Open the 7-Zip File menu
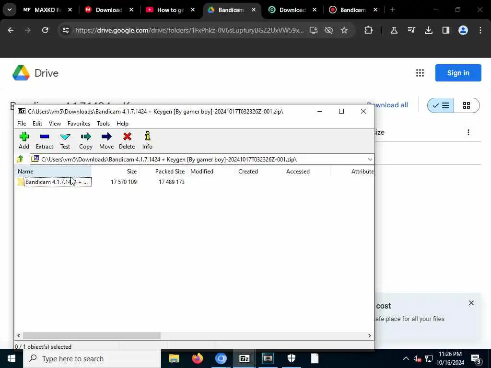Image resolution: width=491 pixels, height=368 pixels. point(22,124)
